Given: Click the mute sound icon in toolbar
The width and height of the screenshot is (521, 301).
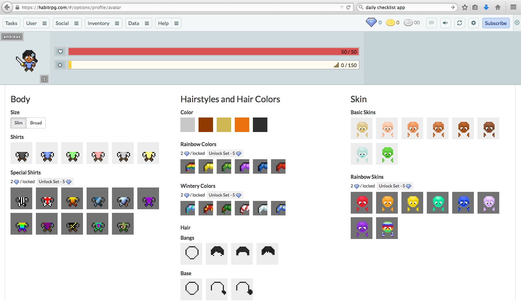Looking at the screenshot, I should (445, 23).
